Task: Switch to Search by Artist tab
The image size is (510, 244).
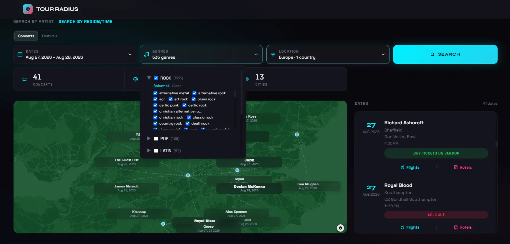Action: click(x=33, y=21)
